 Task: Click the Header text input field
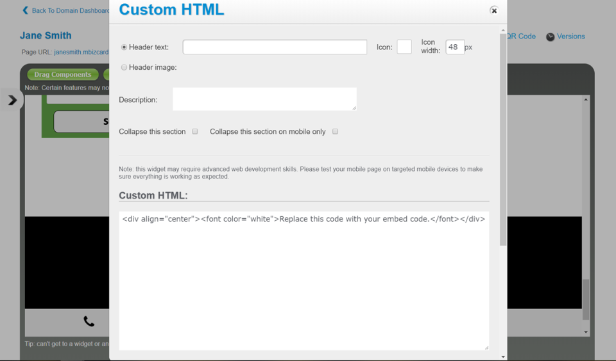tap(275, 47)
